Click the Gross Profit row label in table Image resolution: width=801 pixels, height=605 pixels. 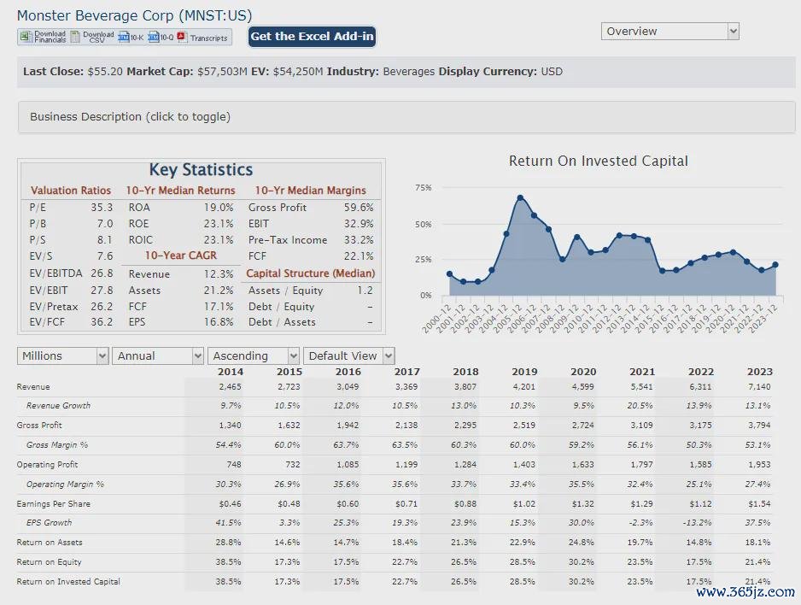tap(39, 426)
